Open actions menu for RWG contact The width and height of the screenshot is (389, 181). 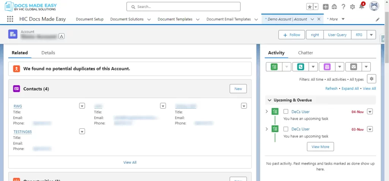[82, 106]
